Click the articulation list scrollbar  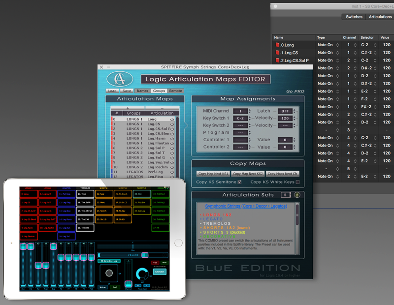177,148
